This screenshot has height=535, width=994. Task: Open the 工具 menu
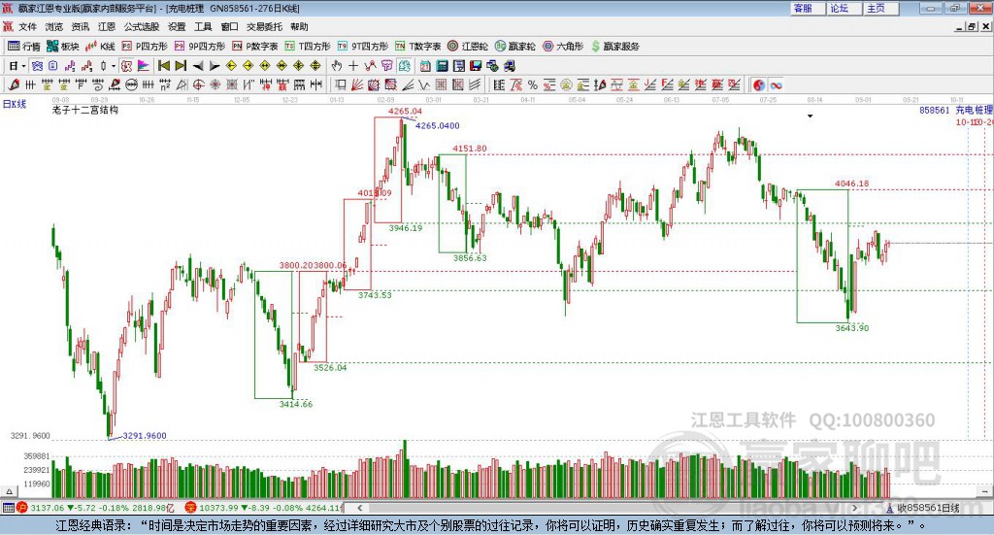[x=203, y=26]
